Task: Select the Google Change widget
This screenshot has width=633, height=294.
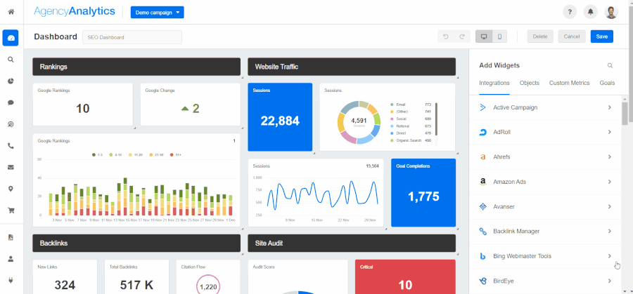Action: coord(190,105)
